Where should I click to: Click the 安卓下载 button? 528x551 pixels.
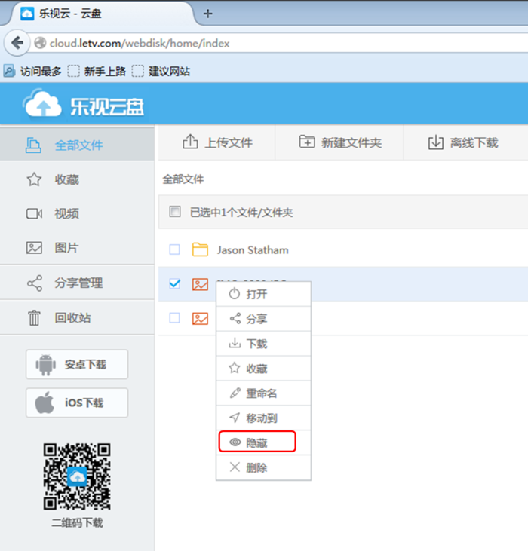click(77, 364)
